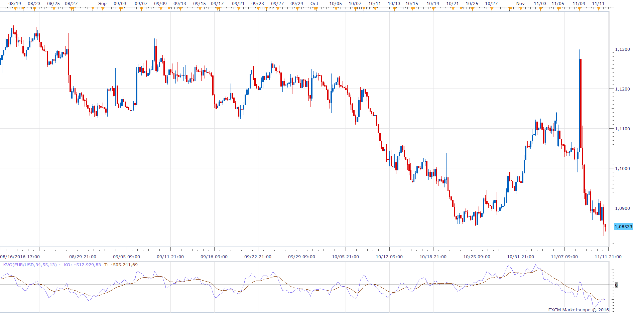Viewport: 636px width, 313px height.
Task: Select the orange marker below Sep
Action: [103, 9]
